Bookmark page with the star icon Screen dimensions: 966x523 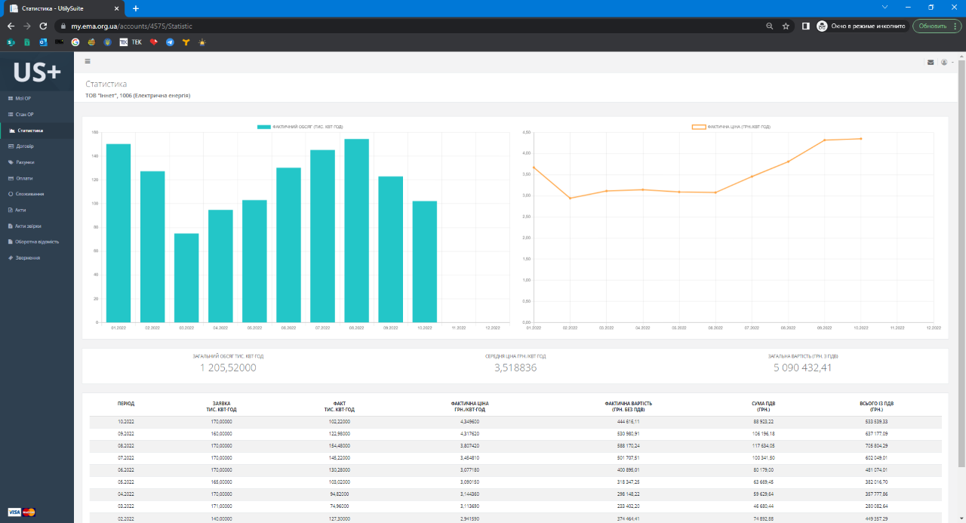pos(786,26)
